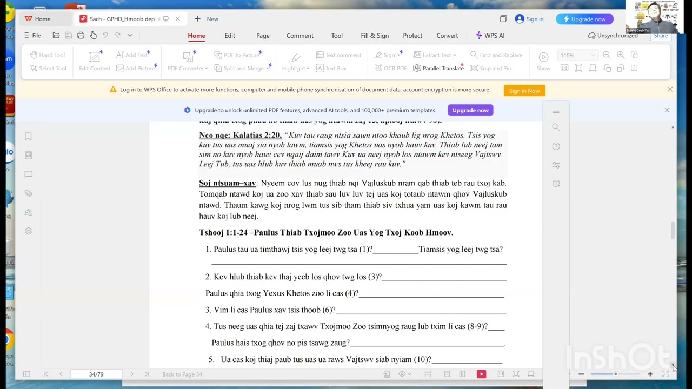
Task: Click the red play button in status bar
Action: [x=481, y=374]
